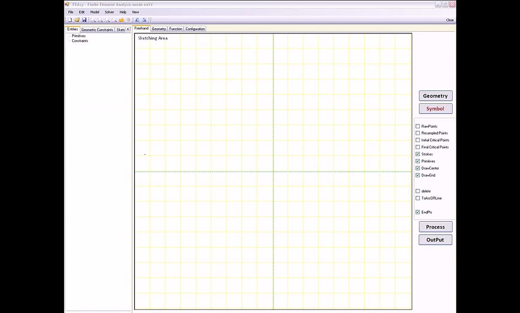520x313 pixels.
Task: Uncheck the Strokes checkbox
Action: (x=418, y=154)
